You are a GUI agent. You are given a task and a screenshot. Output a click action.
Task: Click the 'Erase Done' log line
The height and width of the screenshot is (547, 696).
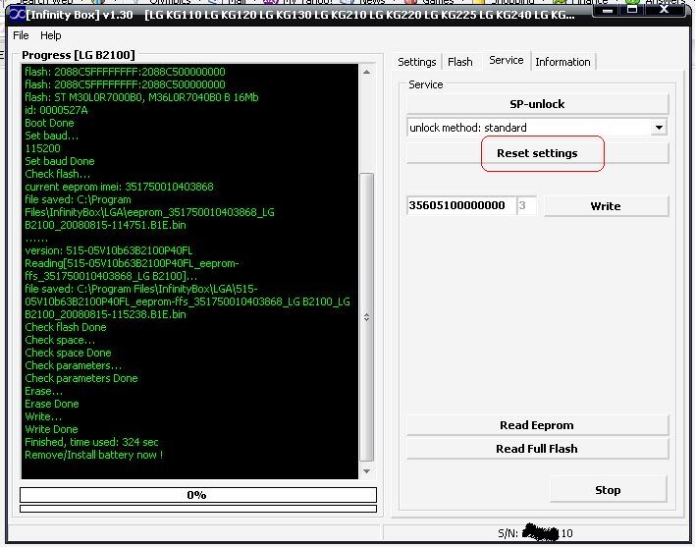(x=51, y=404)
